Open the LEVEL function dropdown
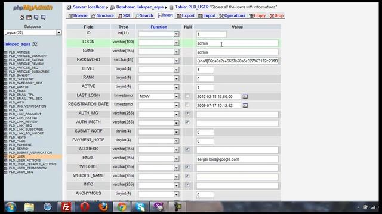 (x=159, y=70)
